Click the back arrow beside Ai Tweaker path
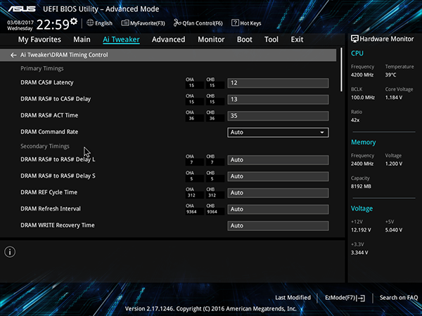Viewport: 422px width, 316px height. [13, 55]
